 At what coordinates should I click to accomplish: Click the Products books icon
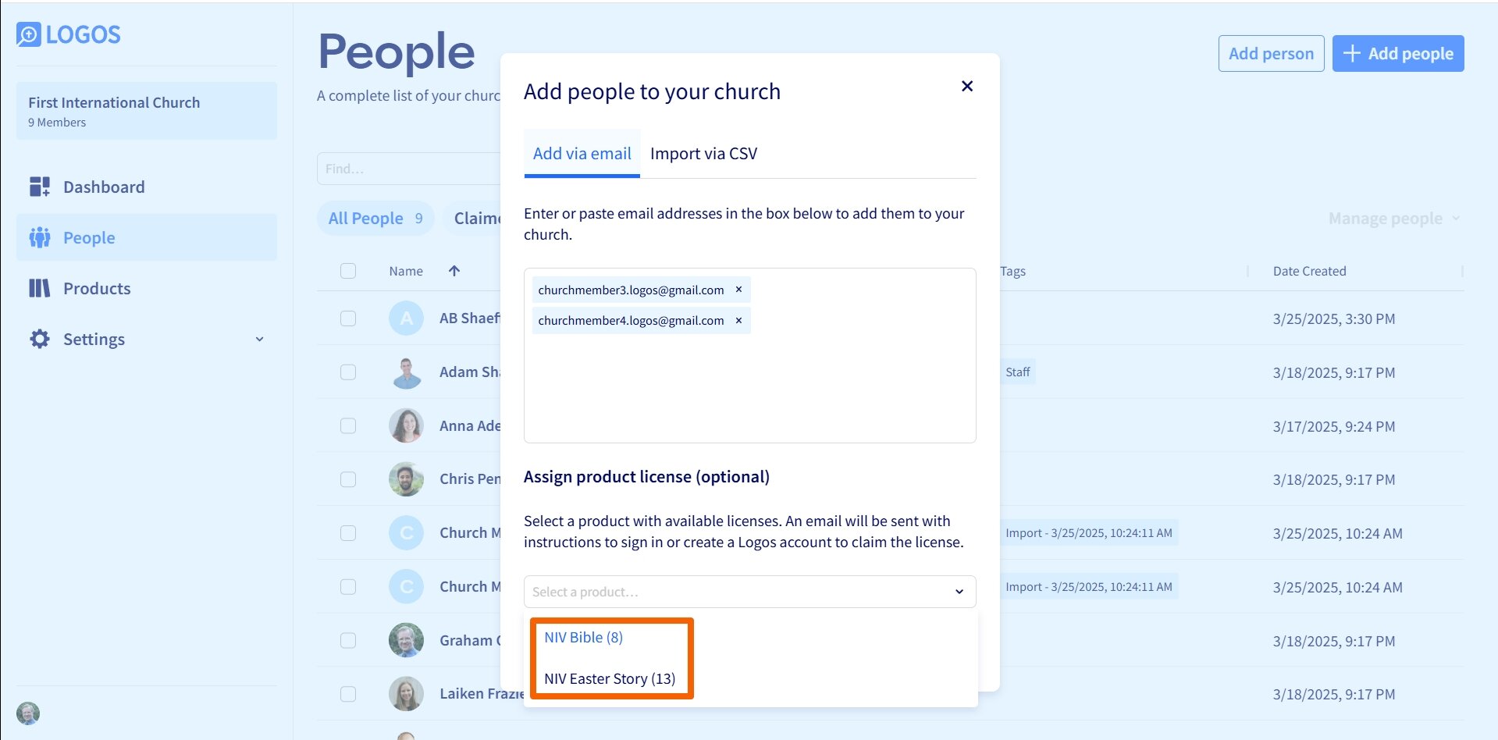point(40,288)
